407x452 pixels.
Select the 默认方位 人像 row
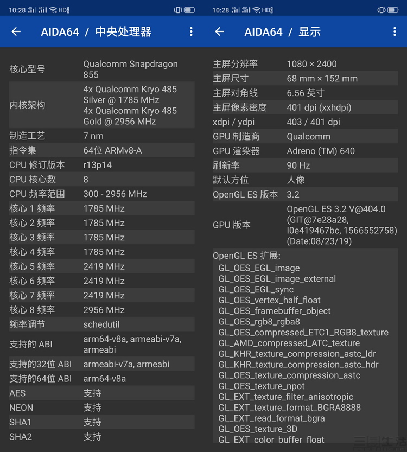tap(305, 180)
